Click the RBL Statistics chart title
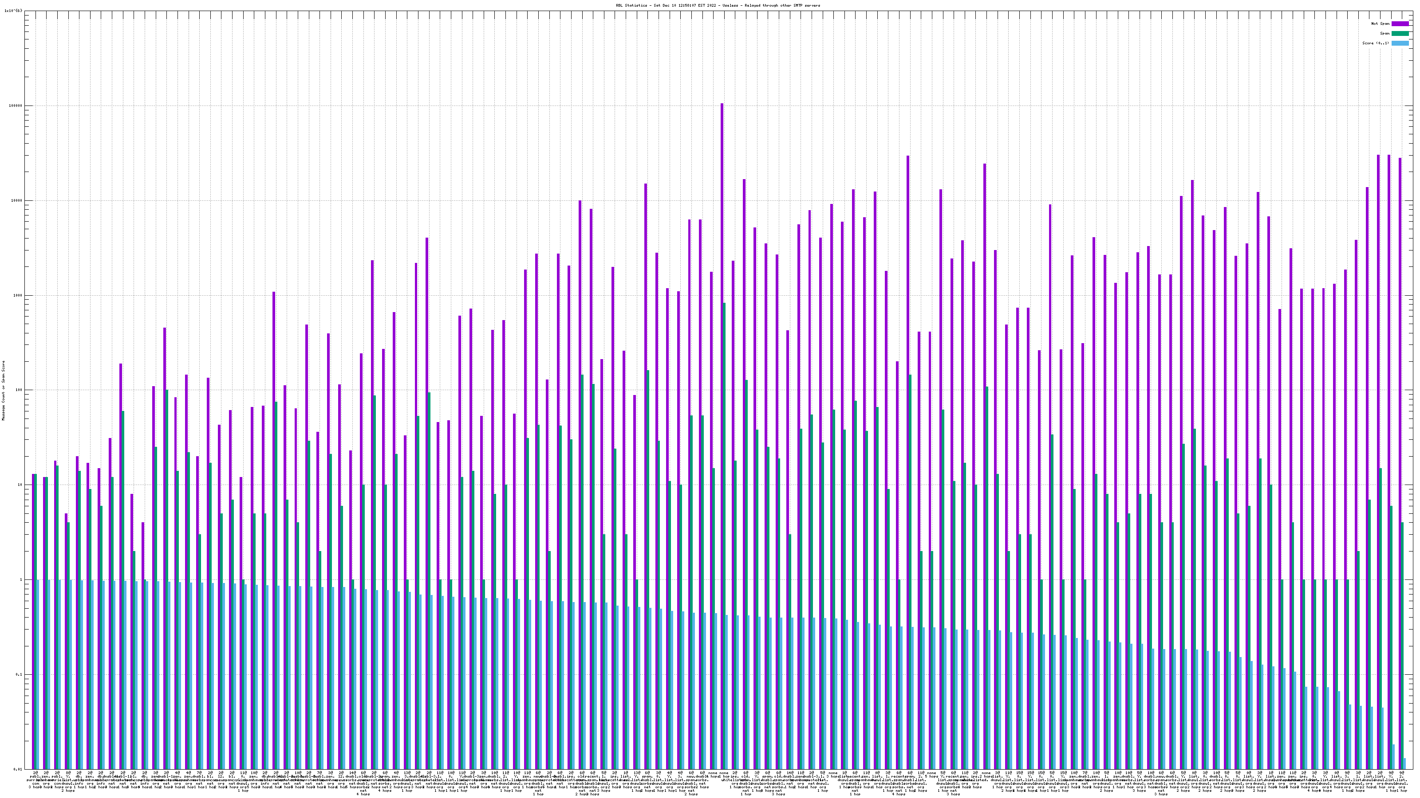 tap(718, 5)
